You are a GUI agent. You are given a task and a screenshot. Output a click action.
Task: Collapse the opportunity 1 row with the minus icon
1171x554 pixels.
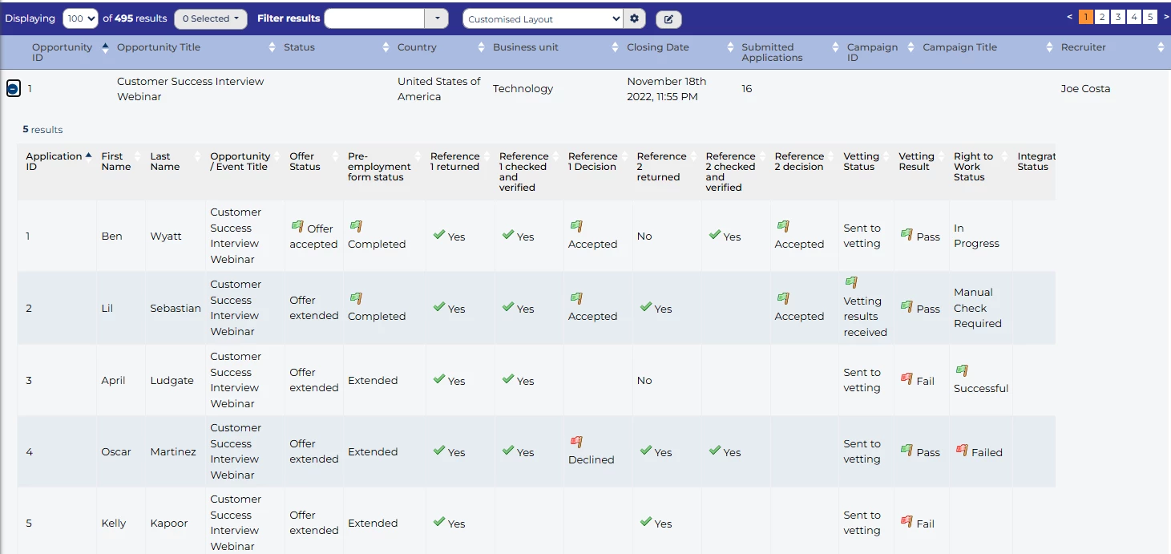coord(13,89)
